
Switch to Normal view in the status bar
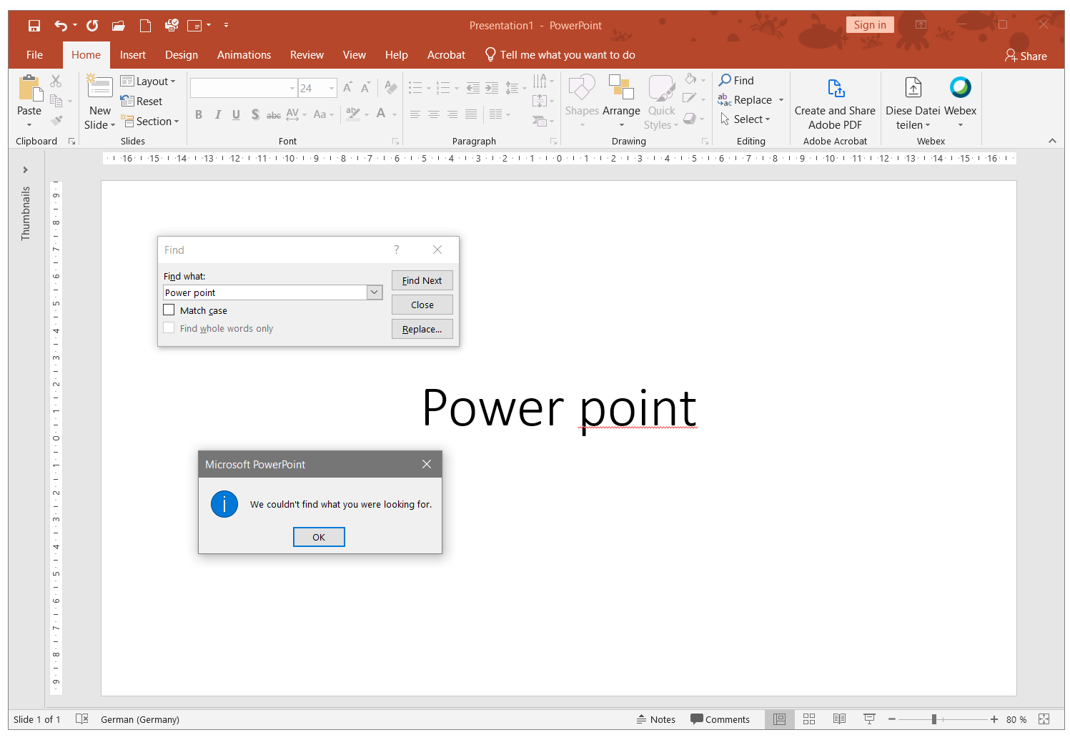pyautogui.click(x=779, y=719)
